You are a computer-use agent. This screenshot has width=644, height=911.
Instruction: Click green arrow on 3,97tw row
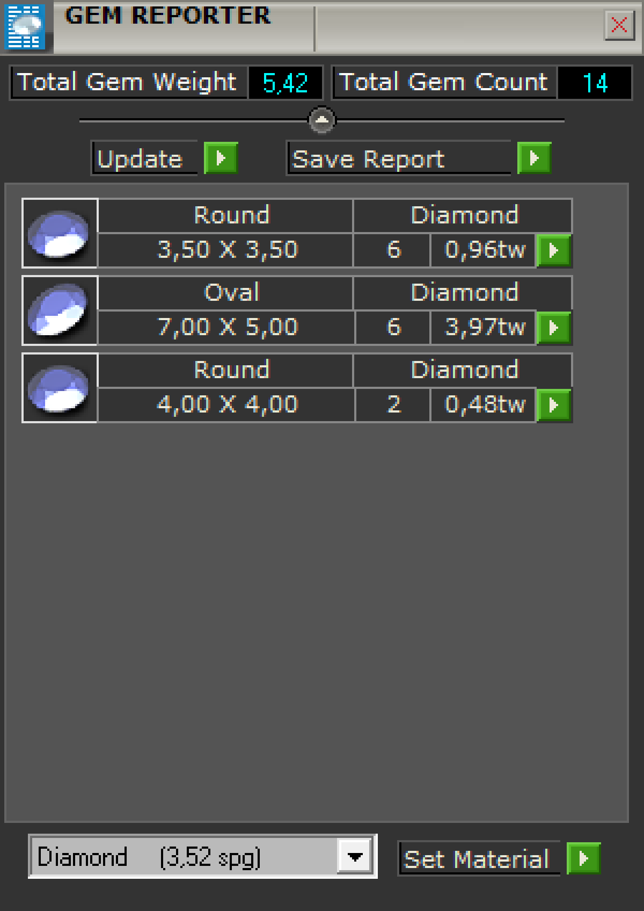(553, 327)
